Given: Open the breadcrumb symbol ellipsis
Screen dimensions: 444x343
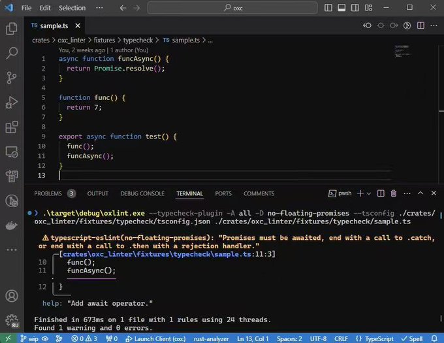Looking at the screenshot, I should click(210, 41).
